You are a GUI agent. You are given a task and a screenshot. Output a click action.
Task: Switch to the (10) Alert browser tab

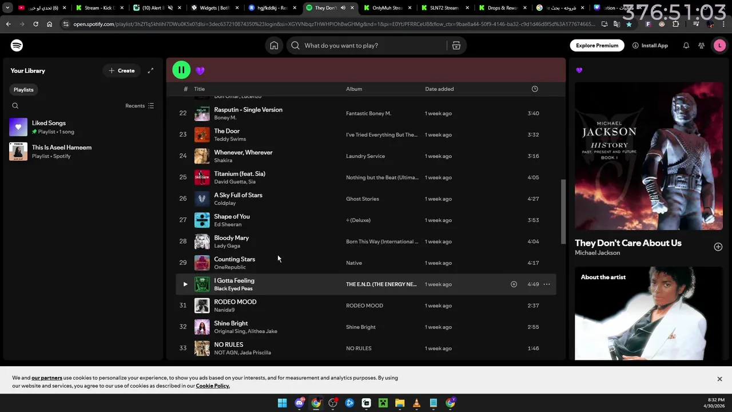(x=157, y=8)
